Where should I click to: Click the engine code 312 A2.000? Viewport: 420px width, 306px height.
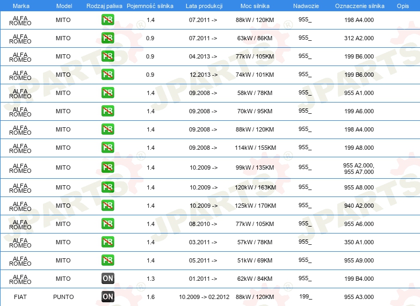coord(359,38)
